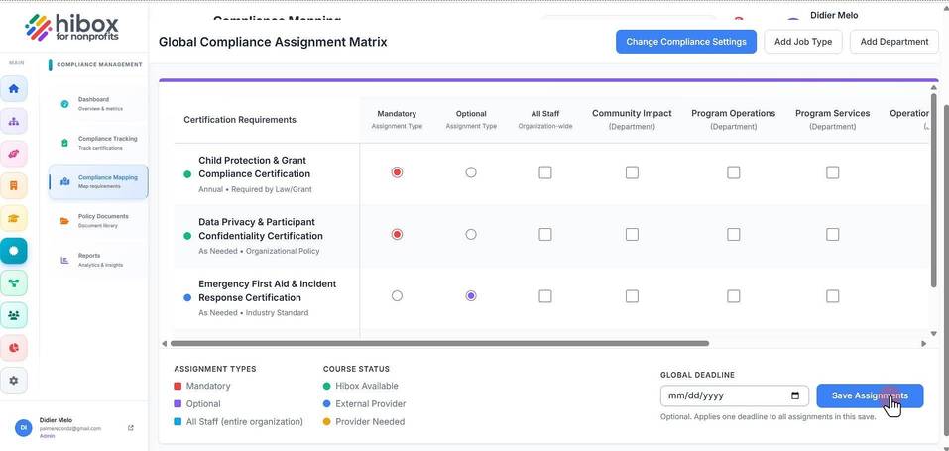Check Program Services for Child Protection certification
This screenshot has width=949, height=451.
pyautogui.click(x=833, y=172)
